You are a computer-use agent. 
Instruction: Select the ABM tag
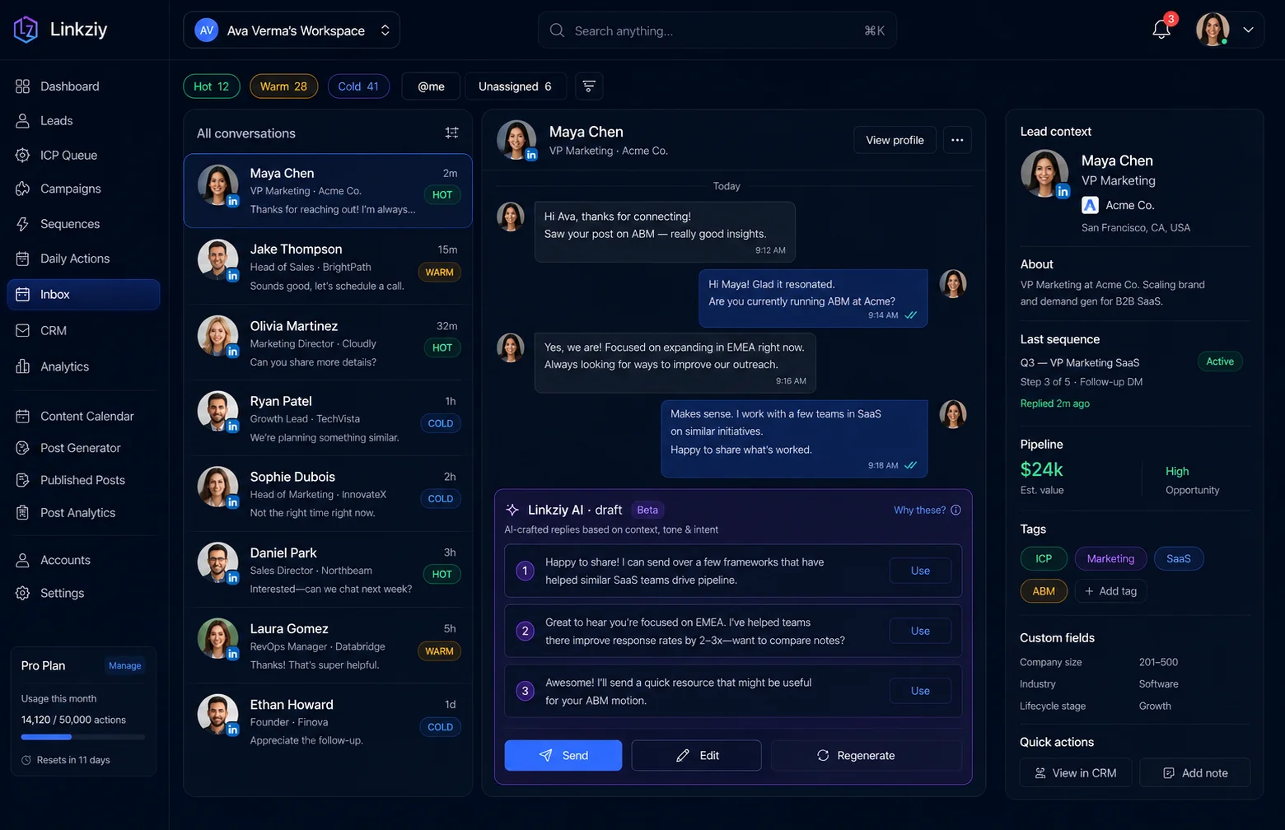(1044, 591)
